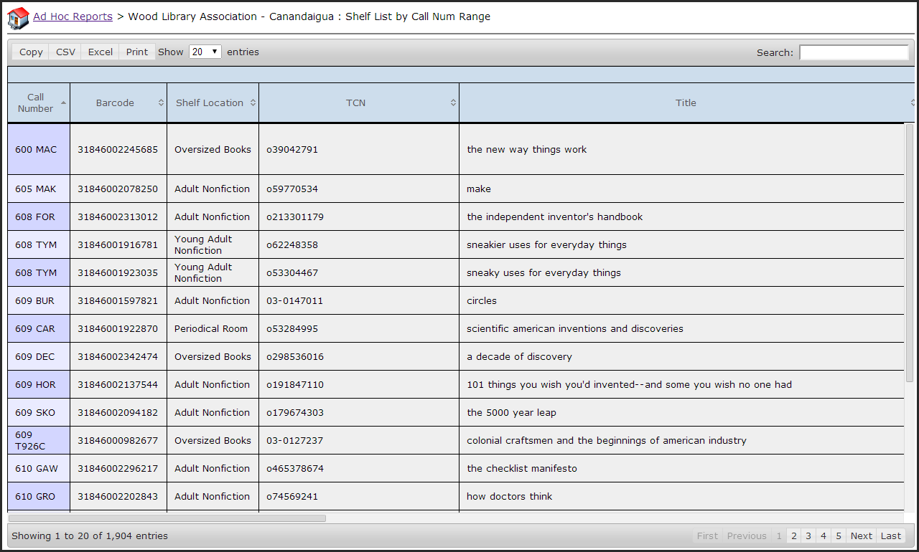Viewport: 919px width, 552px height.
Task: Select call number cell 600 MAC
Action: click(39, 150)
